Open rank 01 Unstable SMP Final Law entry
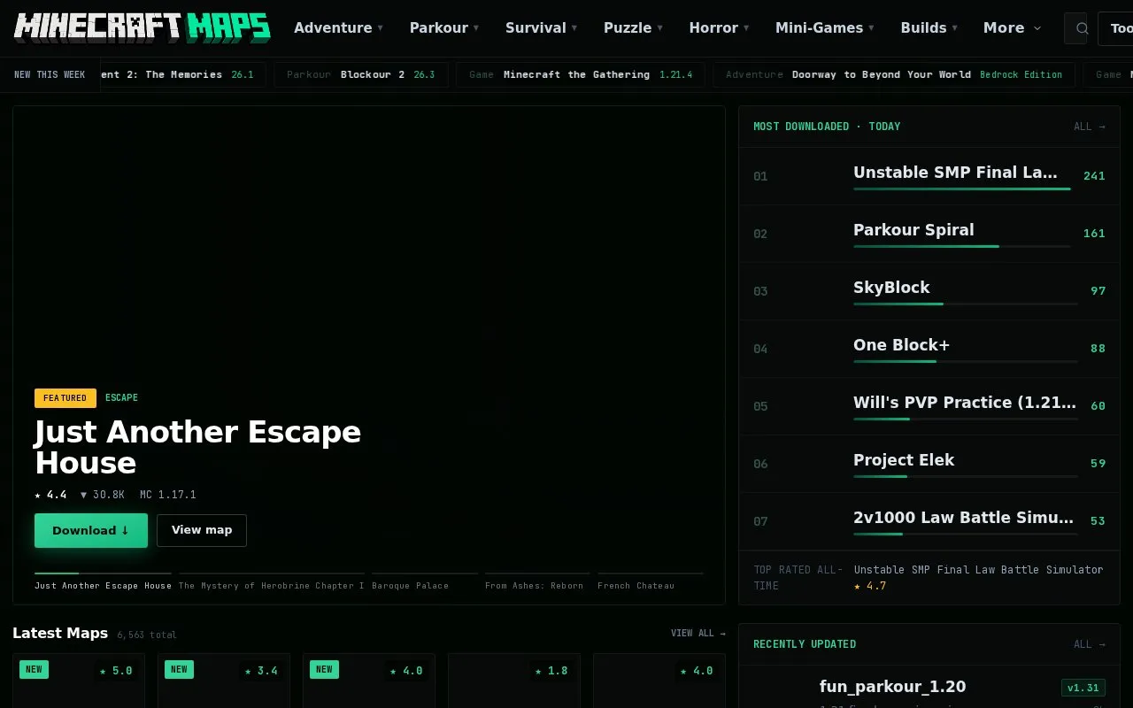Viewport: 1133px width, 708px height. (931, 176)
